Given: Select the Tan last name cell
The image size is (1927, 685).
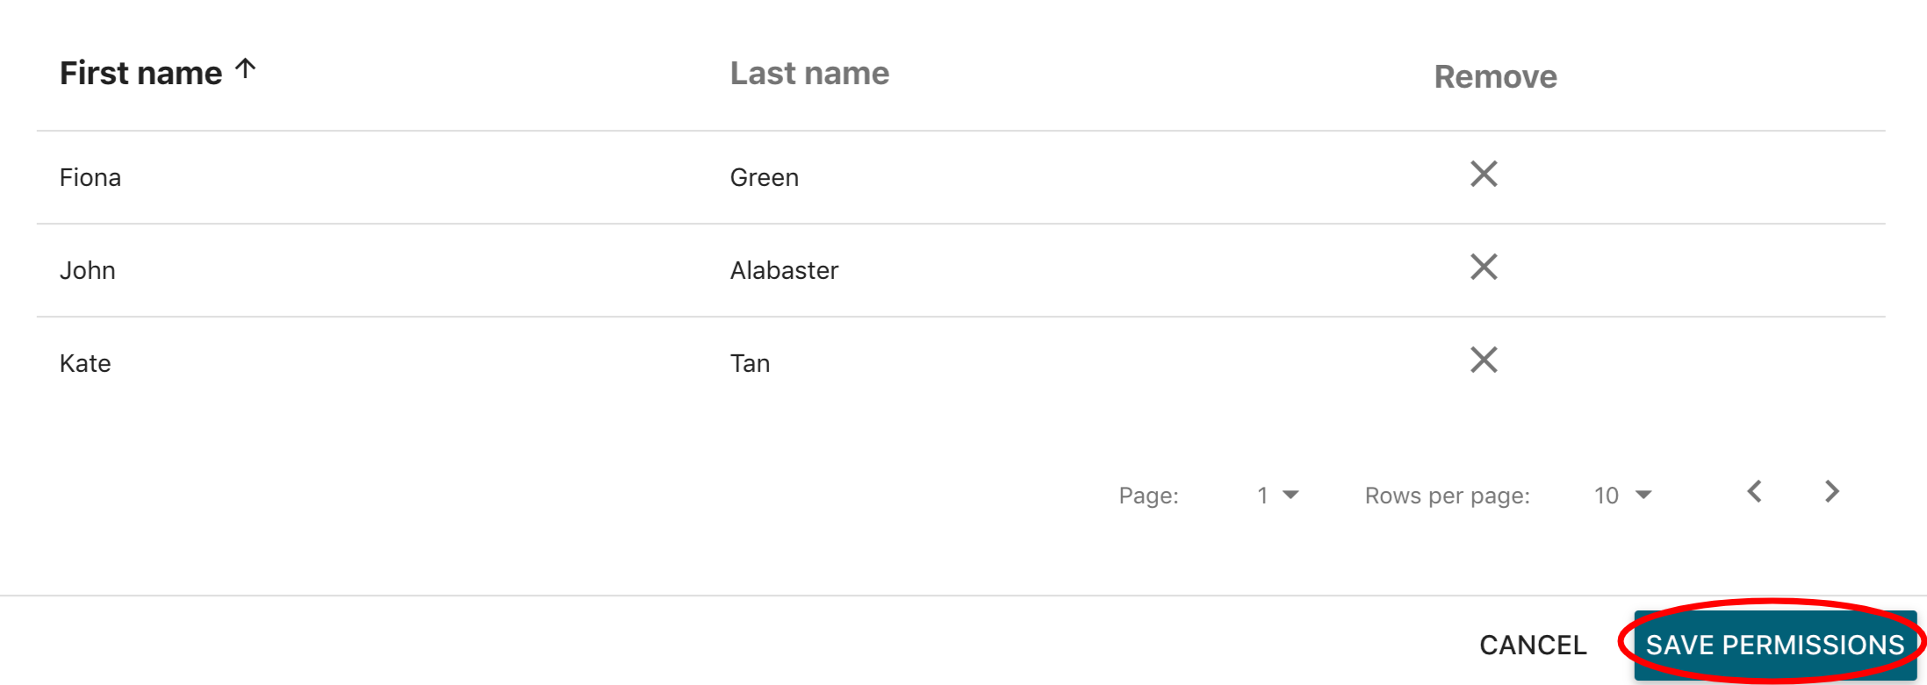Looking at the screenshot, I should coord(751,364).
